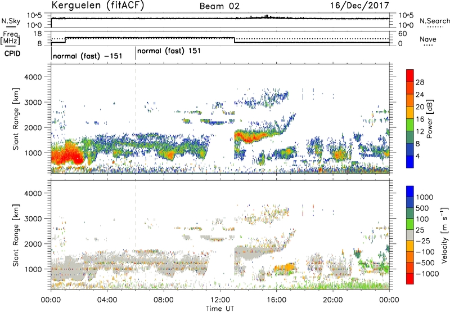The height and width of the screenshot is (312, 450).
Task: Click the 'N.Search' legend label
Action: point(434,21)
